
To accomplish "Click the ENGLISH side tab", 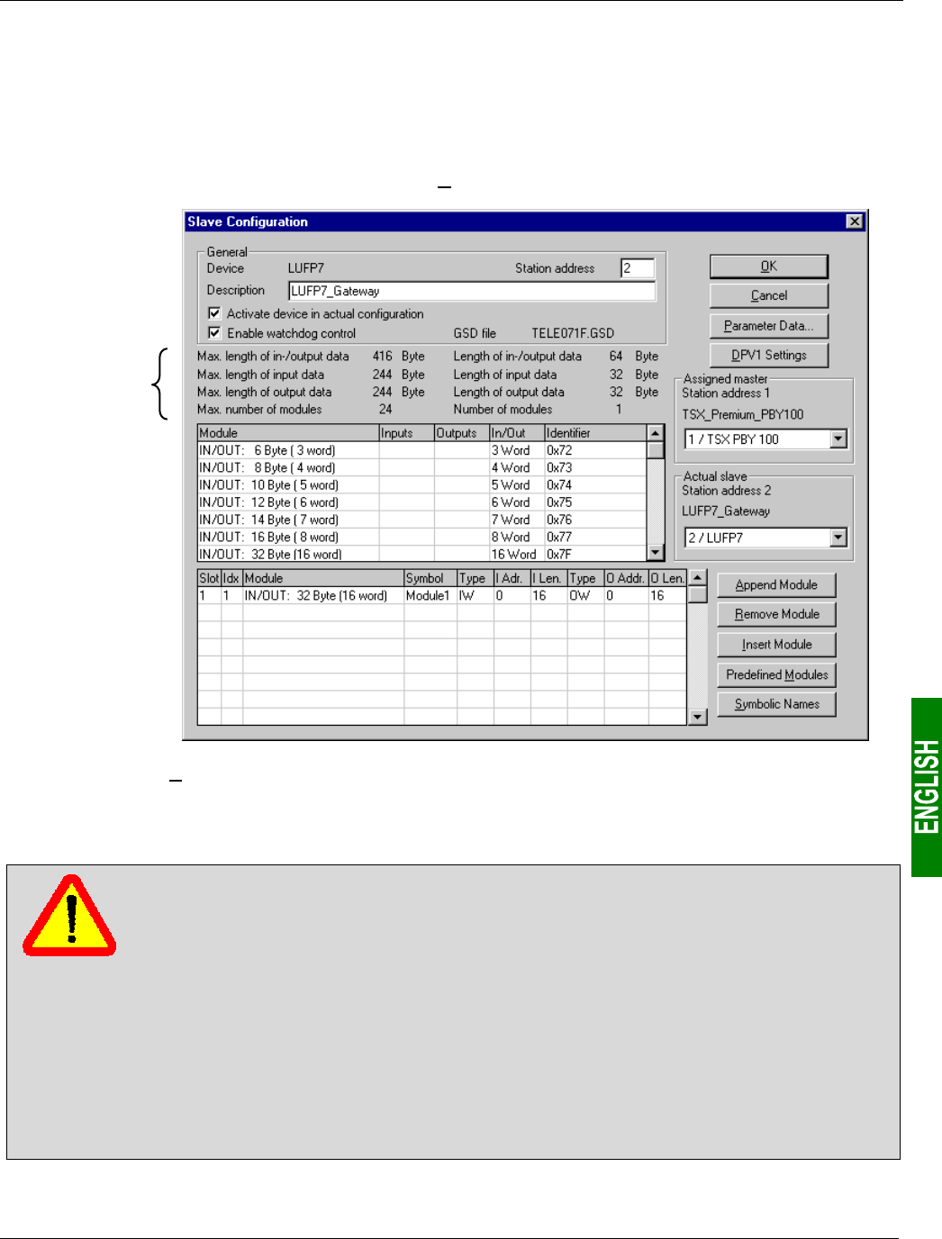I will coord(927,787).
